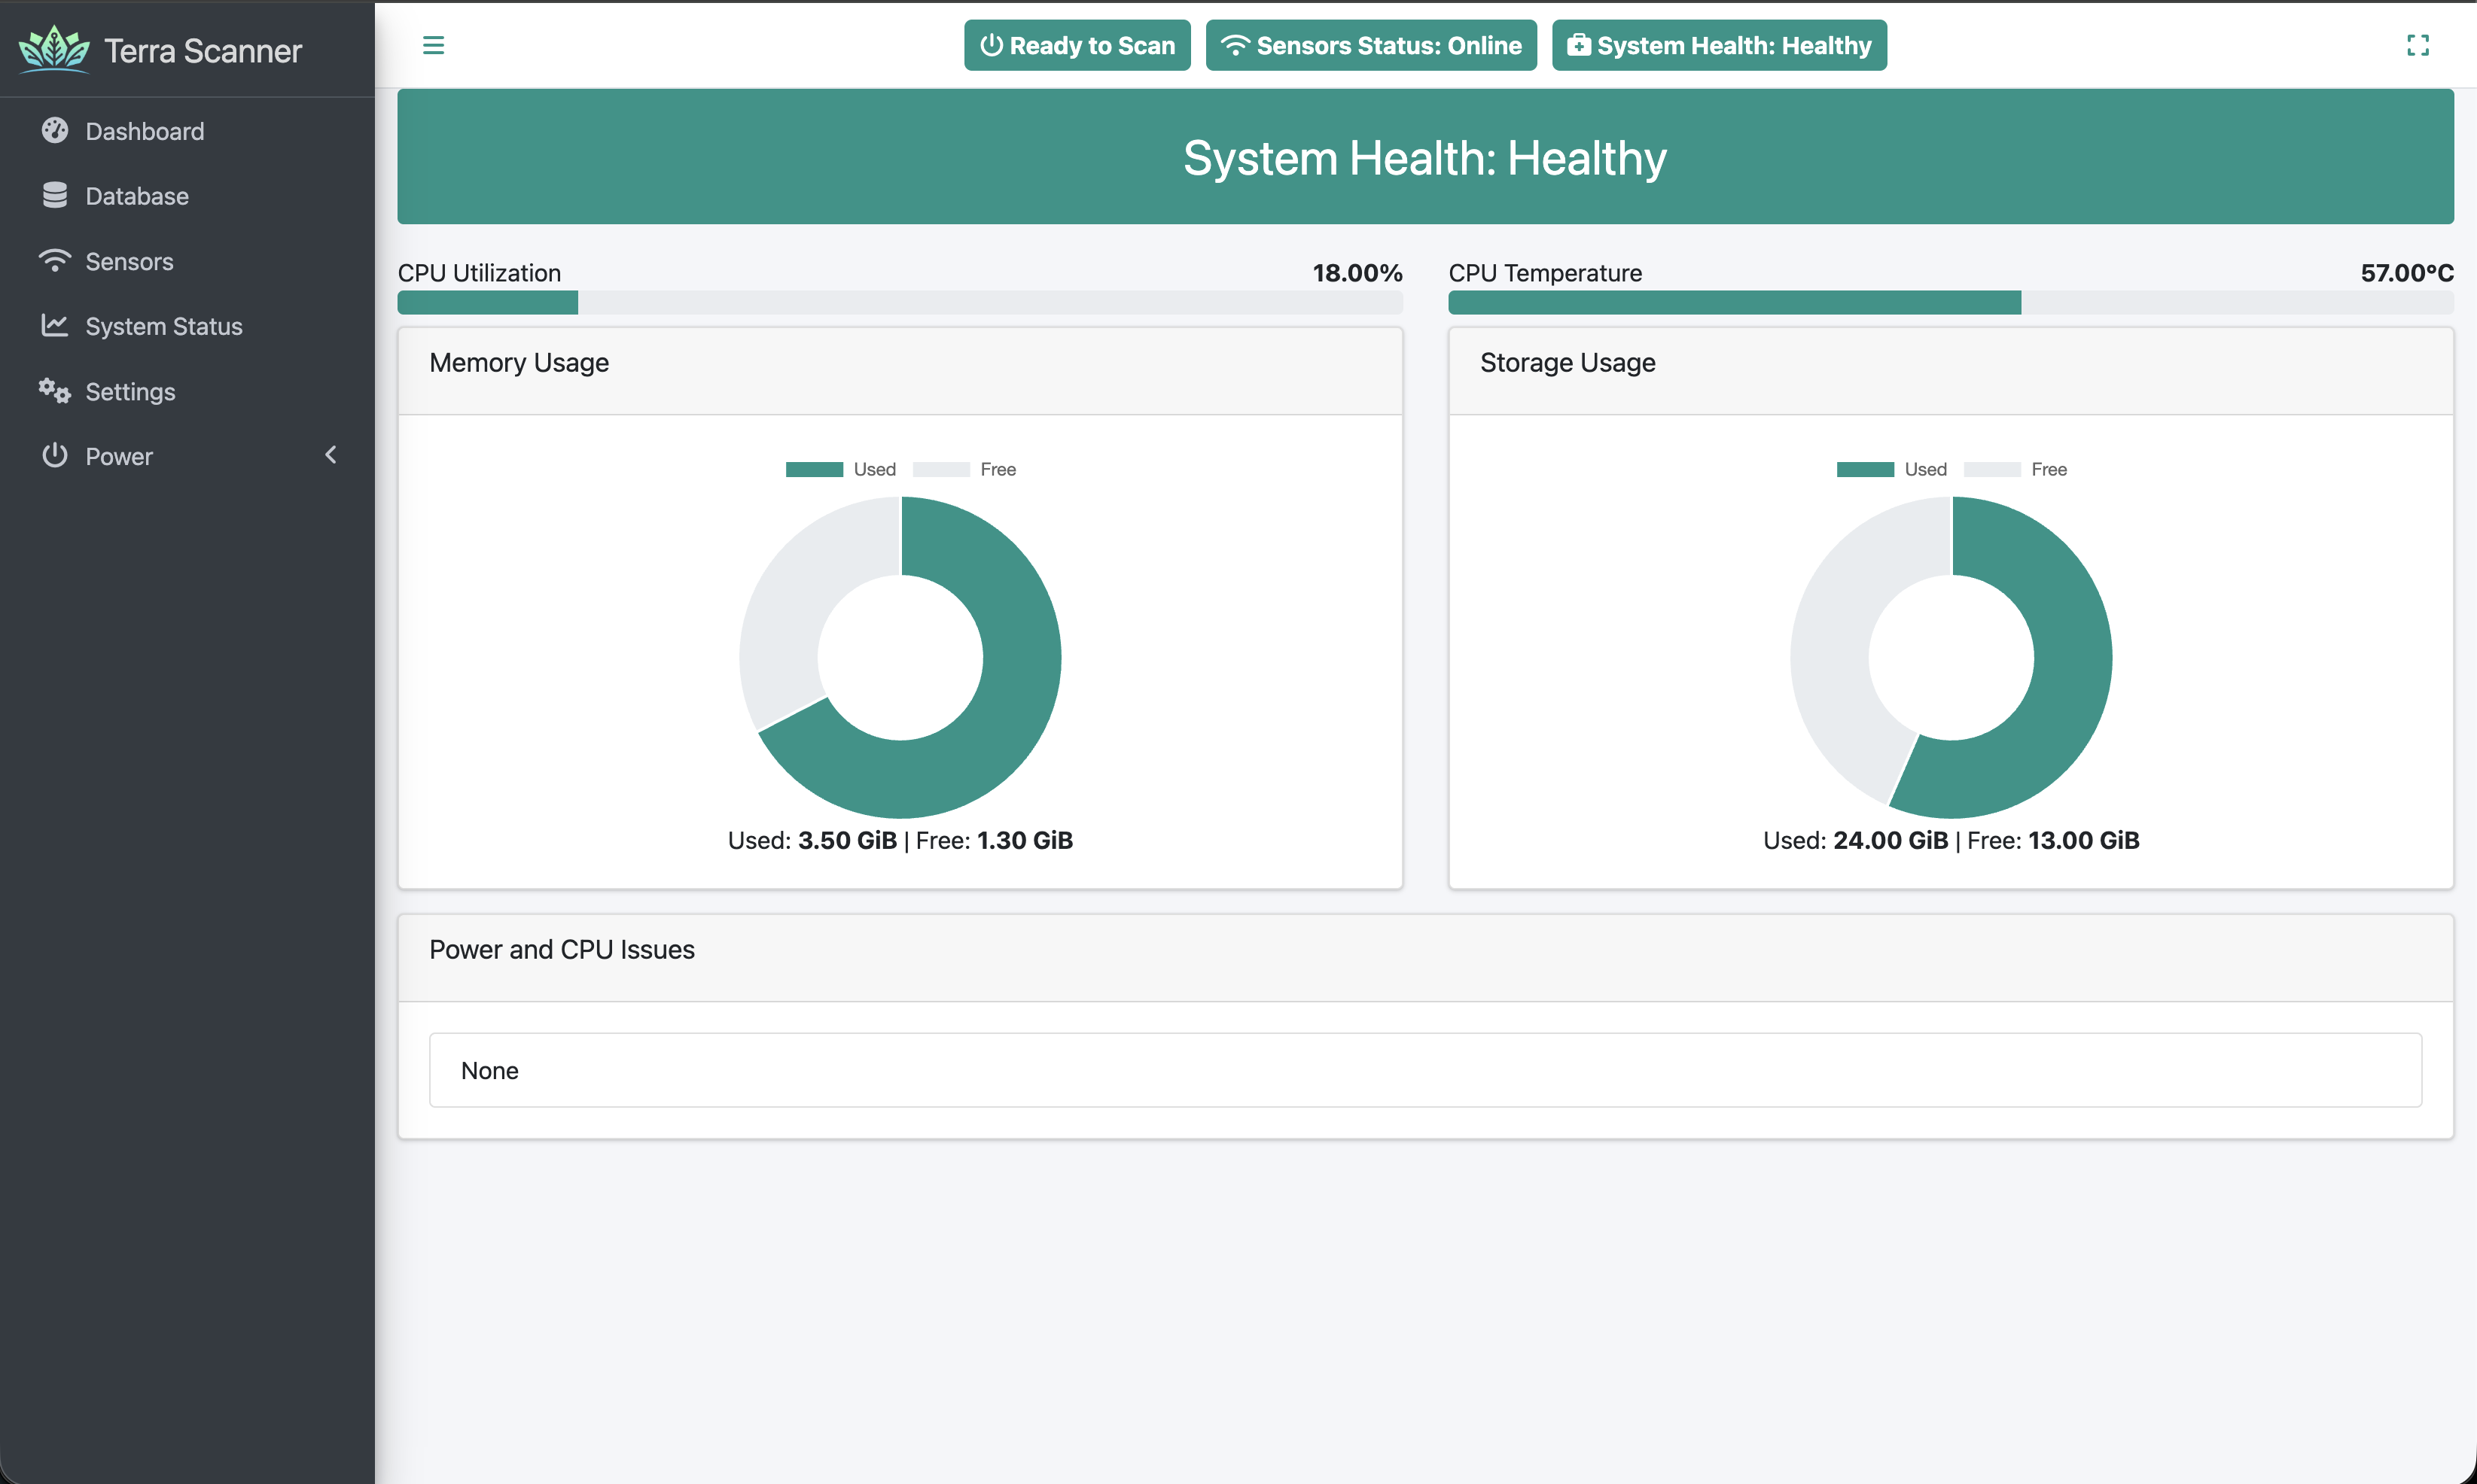Open the Dashboard menu entry
This screenshot has height=1484, width=2477.
pyautogui.click(x=144, y=130)
